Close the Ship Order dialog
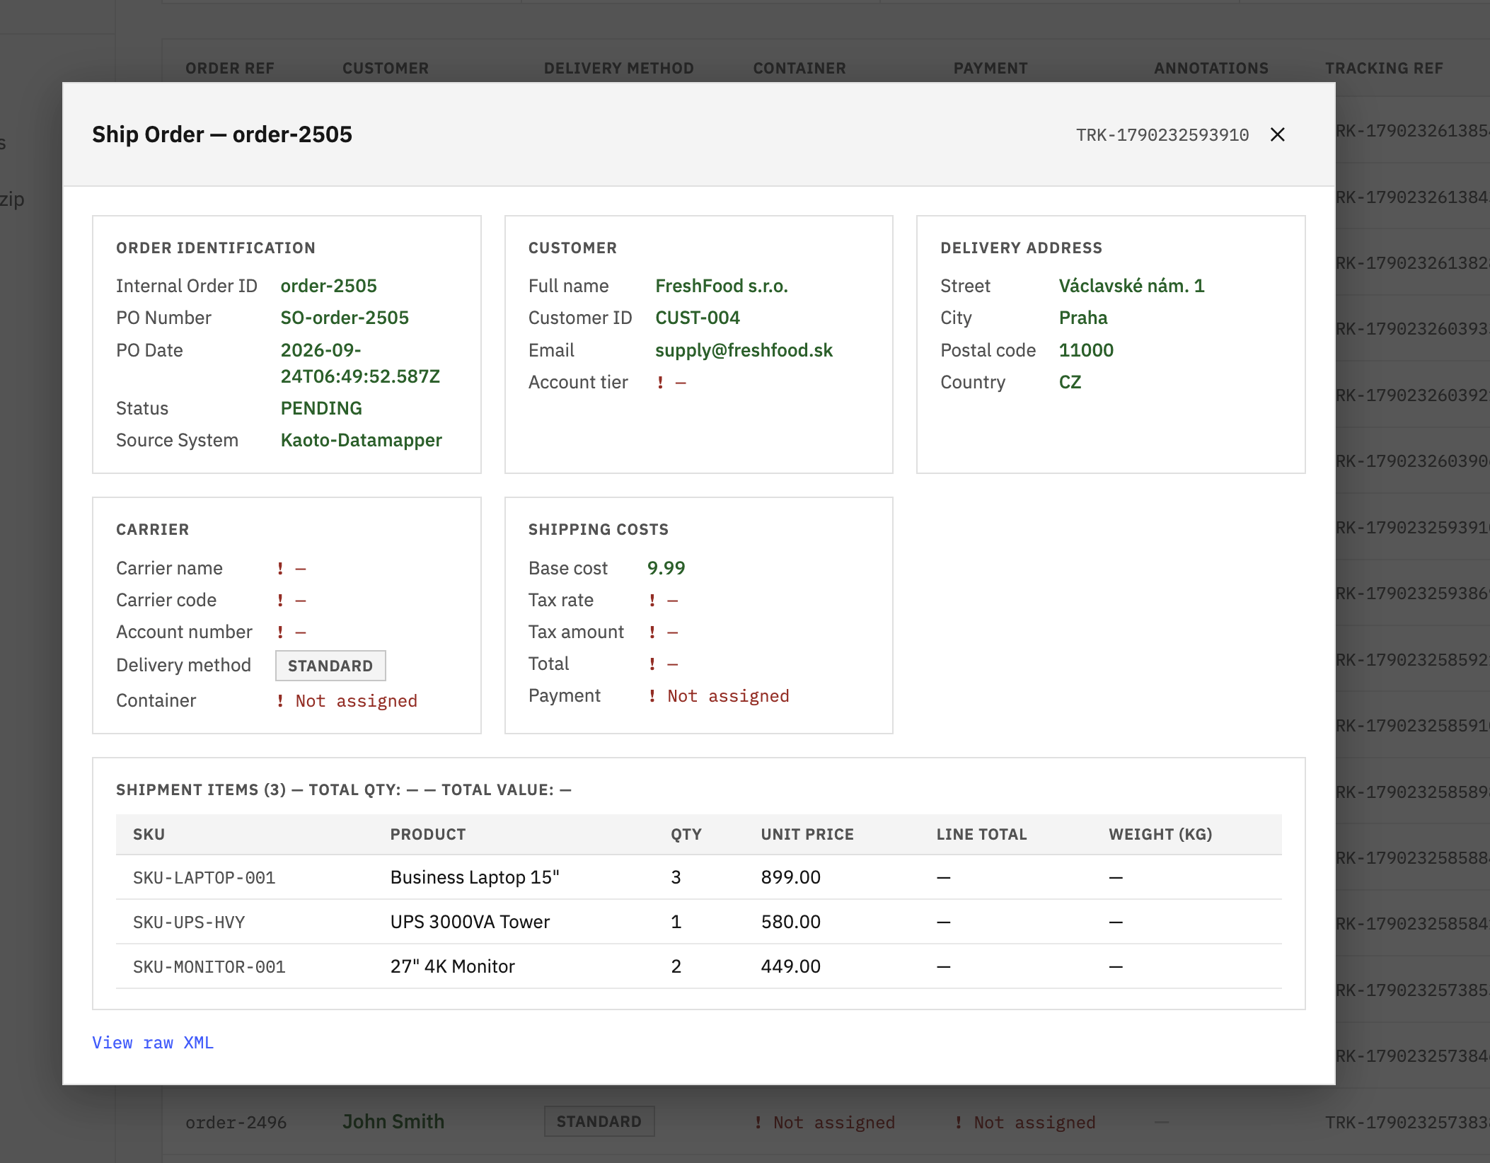1490x1163 pixels. (1277, 134)
